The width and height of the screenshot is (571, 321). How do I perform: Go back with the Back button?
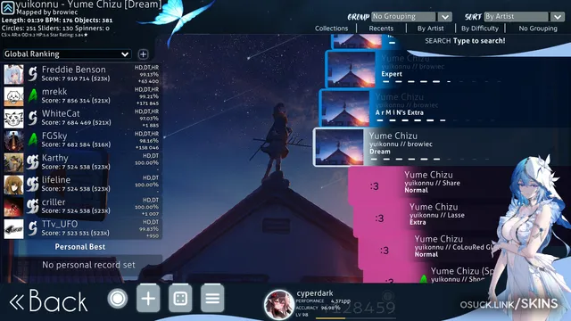point(48,301)
